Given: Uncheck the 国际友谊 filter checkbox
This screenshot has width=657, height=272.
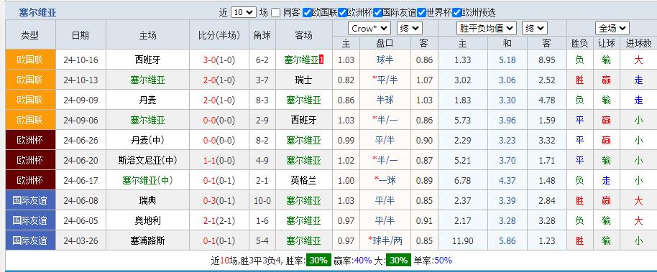Looking at the screenshot, I should pyautogui.click(x=377, y=12).
